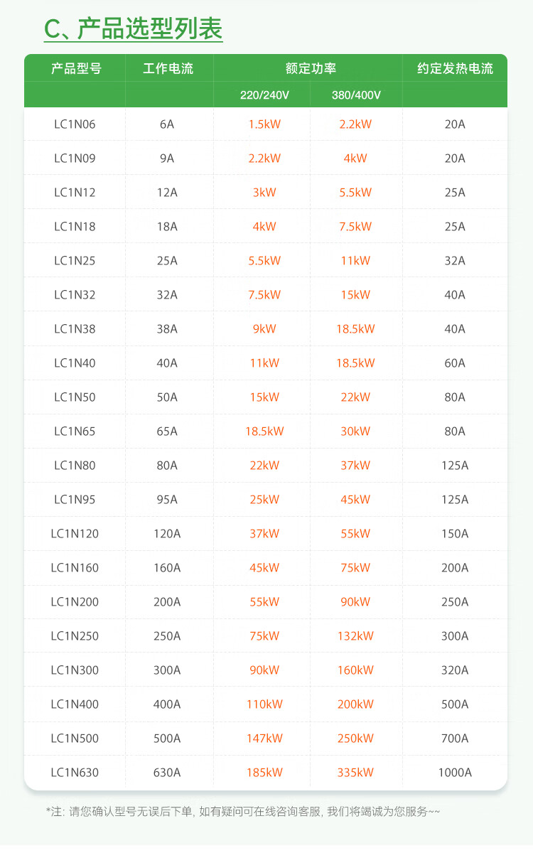Select the 1.5kW power value

click(264, 124)
